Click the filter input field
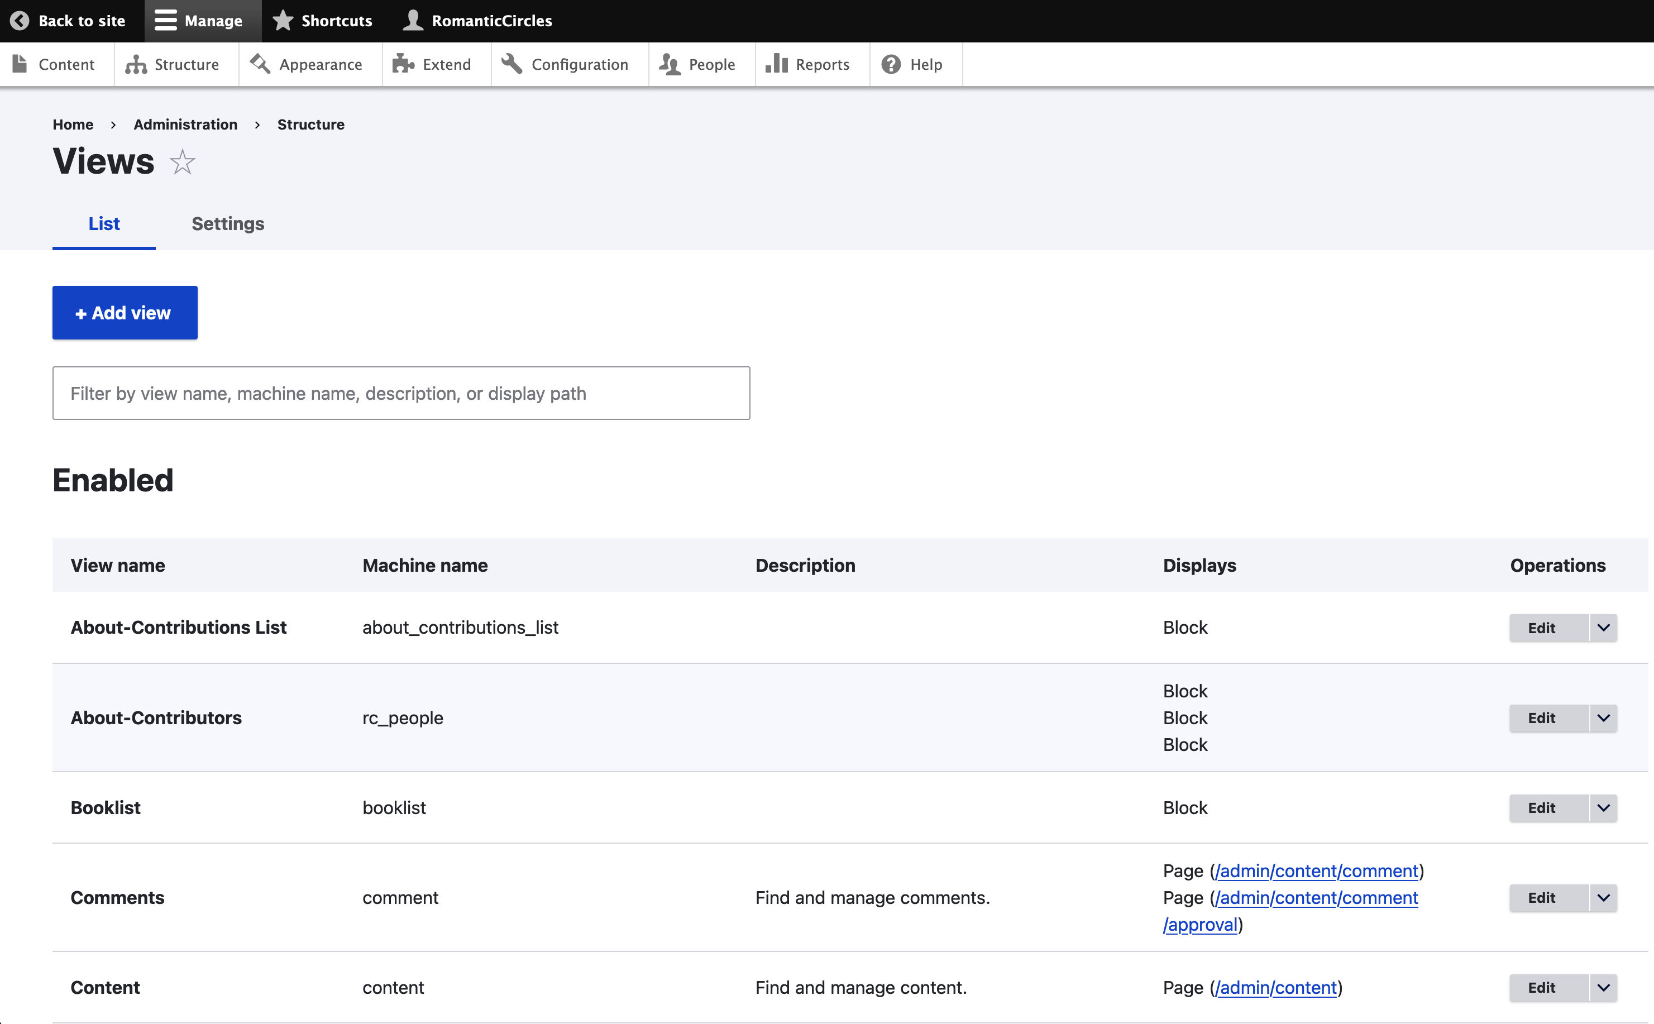 coord(400,393)
